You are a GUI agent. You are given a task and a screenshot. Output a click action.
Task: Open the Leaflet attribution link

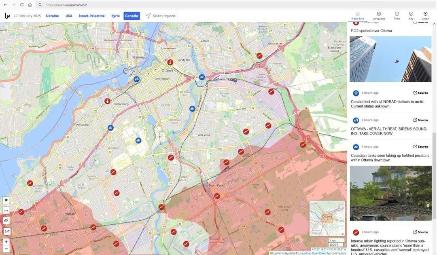coord(277,253)
